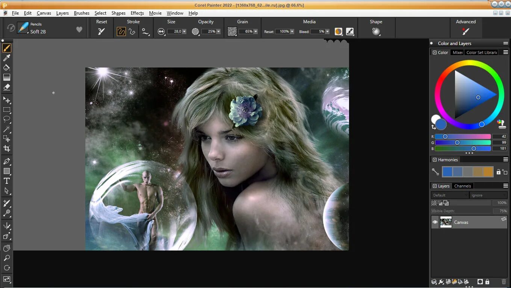Screen dimensions: 511x288
Task: Pick the Magic Wand tool
Action: pos(7,129)
